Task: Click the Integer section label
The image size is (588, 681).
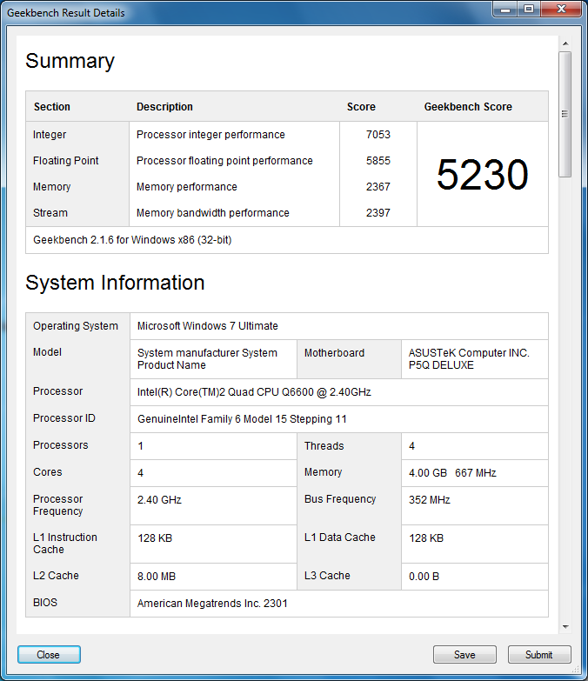Action: coord(50,135)
